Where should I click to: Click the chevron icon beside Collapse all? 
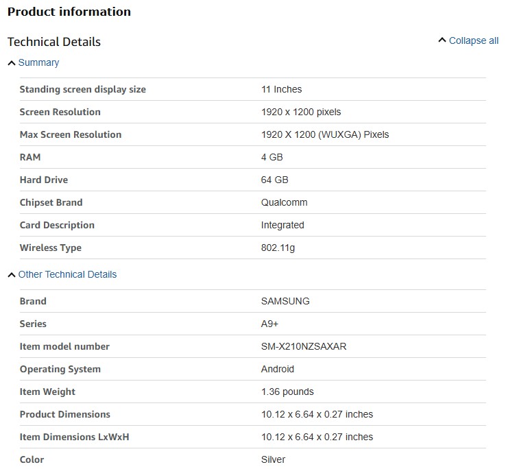[442, 41]
